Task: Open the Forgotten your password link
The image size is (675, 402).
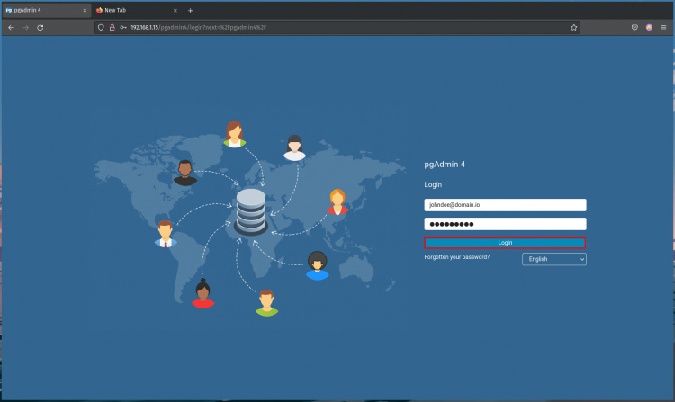Action: pyautogui.click(x=457, y=257)
